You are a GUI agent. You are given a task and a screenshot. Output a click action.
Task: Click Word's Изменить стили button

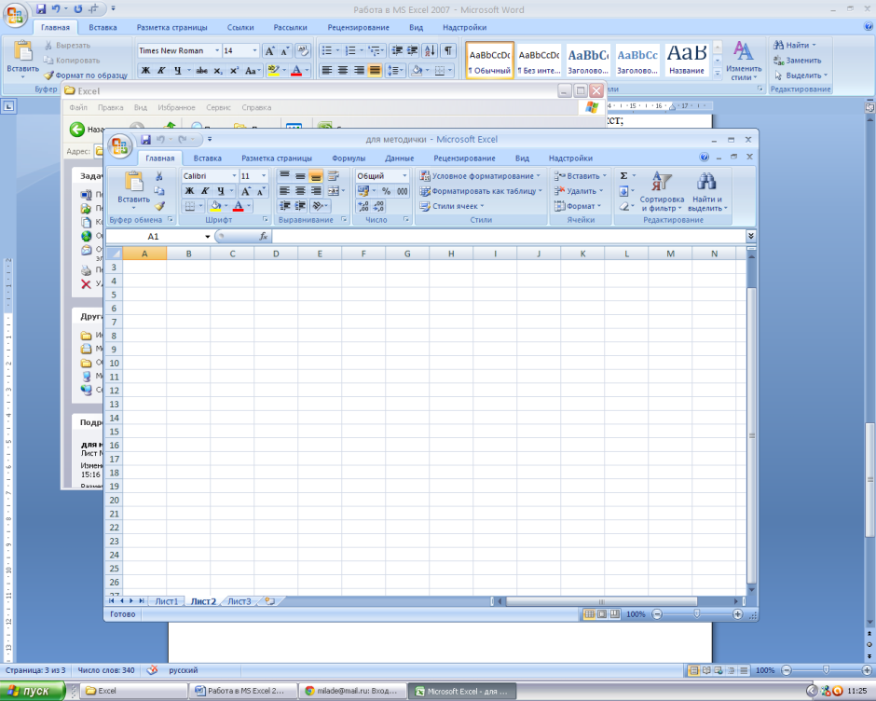click(743, 61)
